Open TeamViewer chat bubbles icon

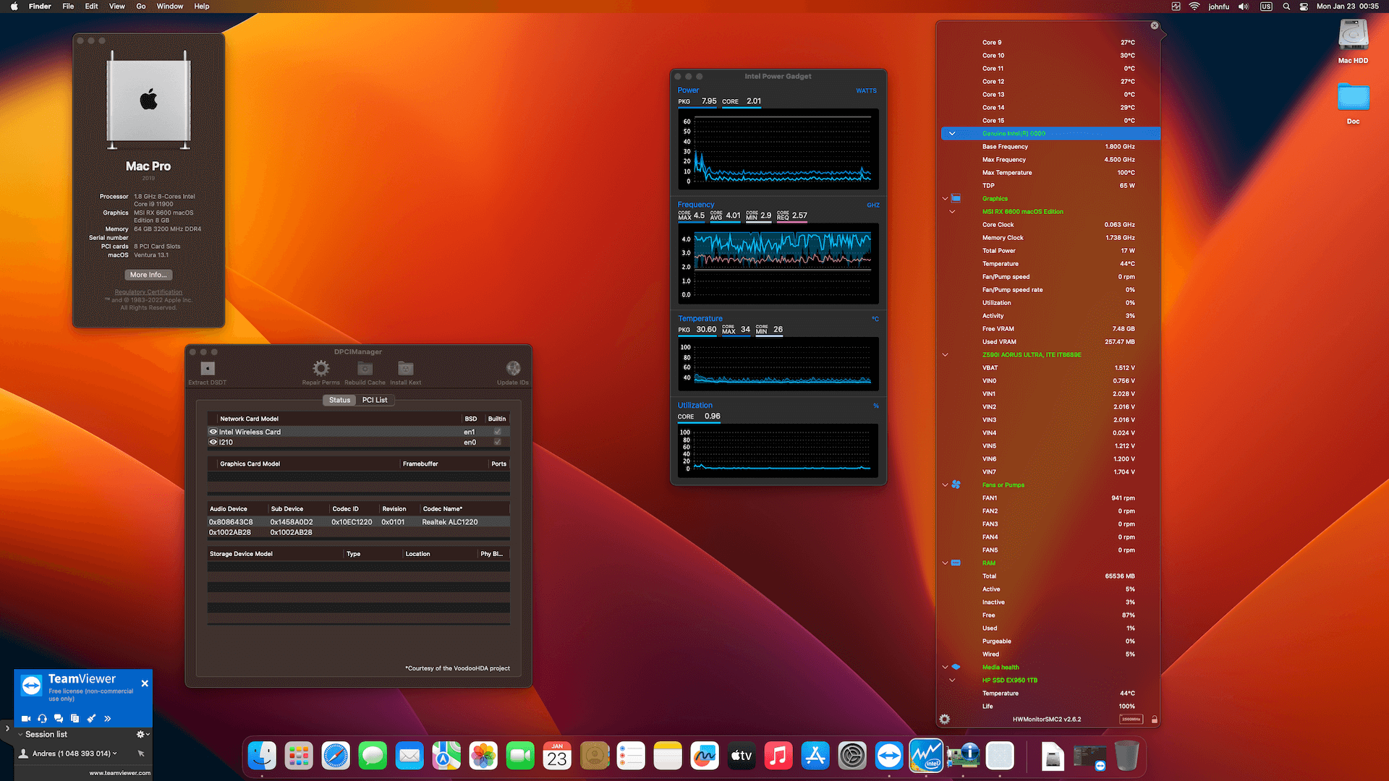[59, 719]
